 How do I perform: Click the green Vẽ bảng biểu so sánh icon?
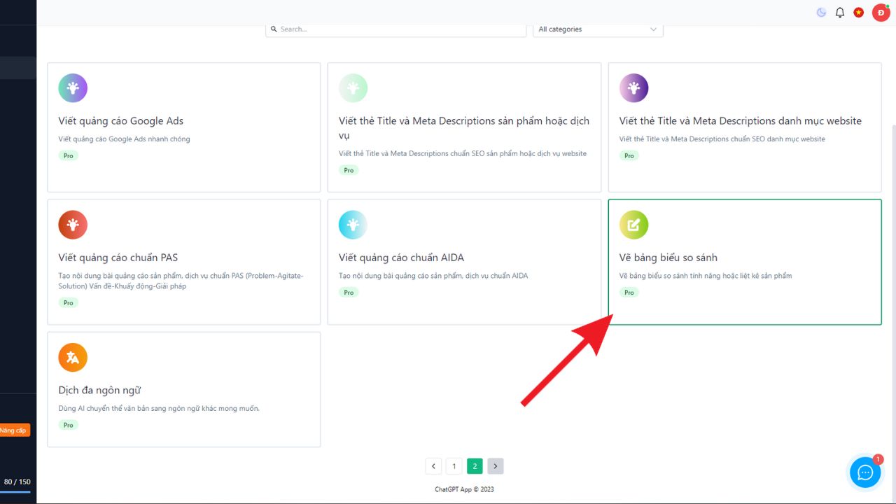point(634,225)
